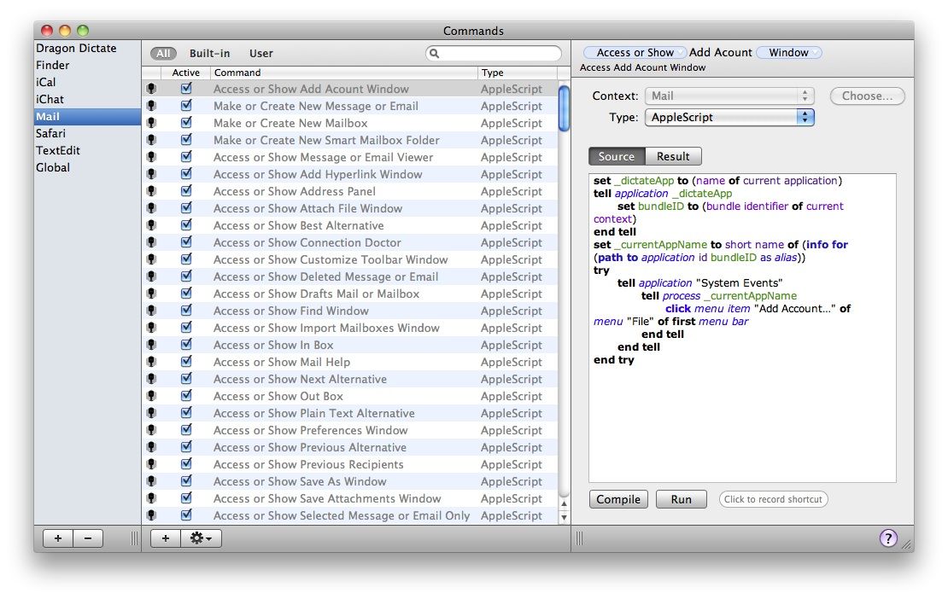The image size is (948, 599).
Task: Click the "Access or Show" name token
Action: coord(635,53)
